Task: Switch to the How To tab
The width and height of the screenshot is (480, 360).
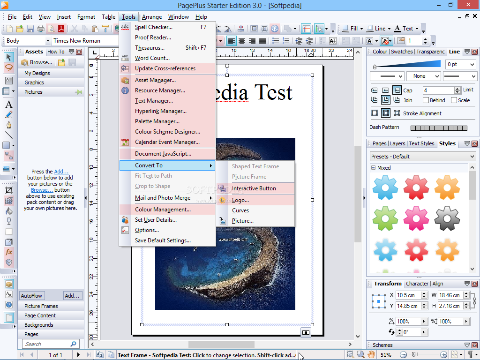Action: (x=56, y=52)
